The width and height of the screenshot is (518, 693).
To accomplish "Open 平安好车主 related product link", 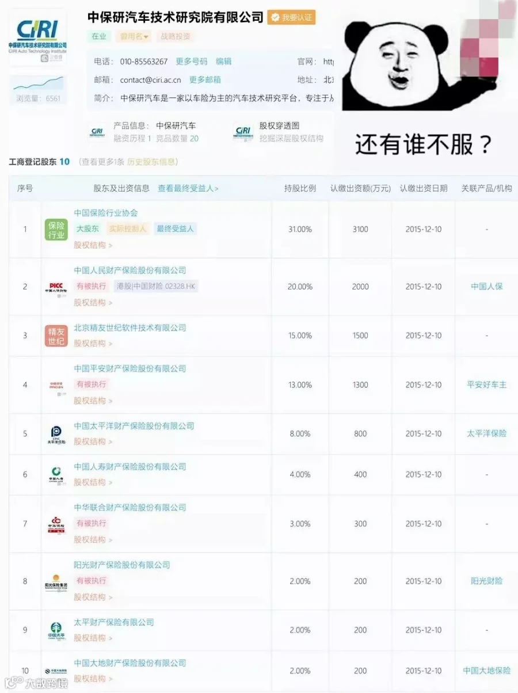I will (487, 385).
